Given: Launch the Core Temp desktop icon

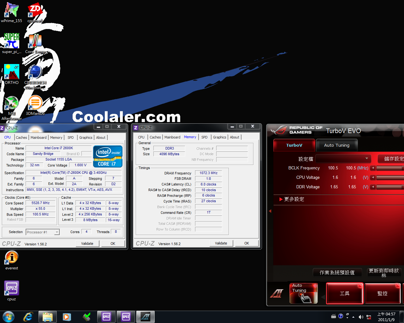Looking at the screenshot, I should tap(35, 44).
